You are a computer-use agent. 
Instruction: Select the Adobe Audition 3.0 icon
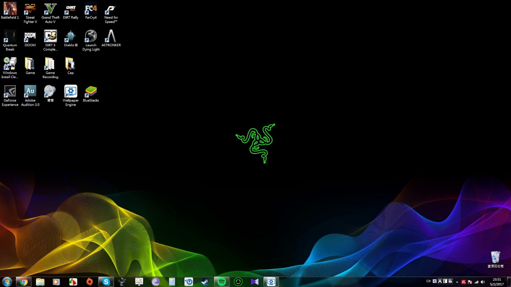[30, 96]
